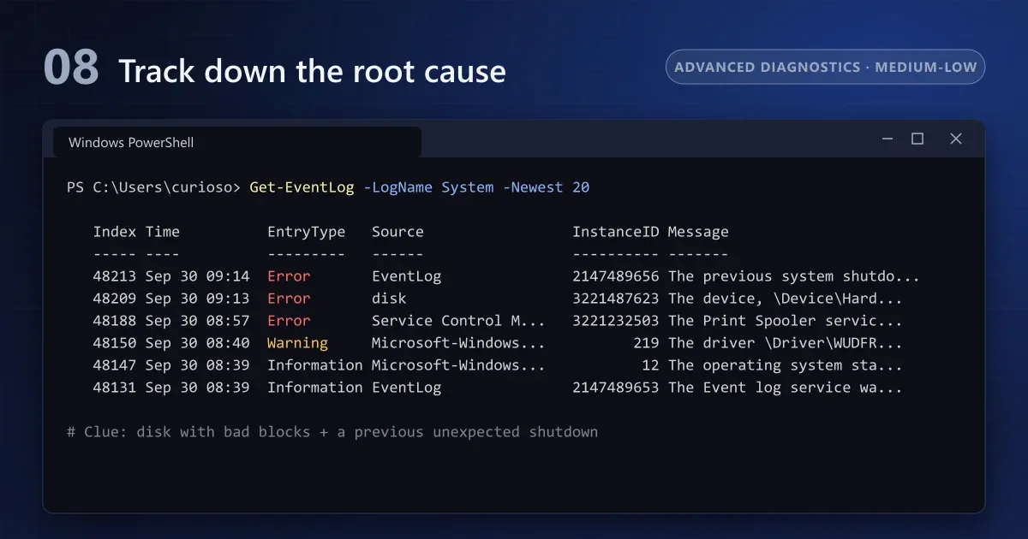
Task: Close the PowerShell window
Action: 956,139
